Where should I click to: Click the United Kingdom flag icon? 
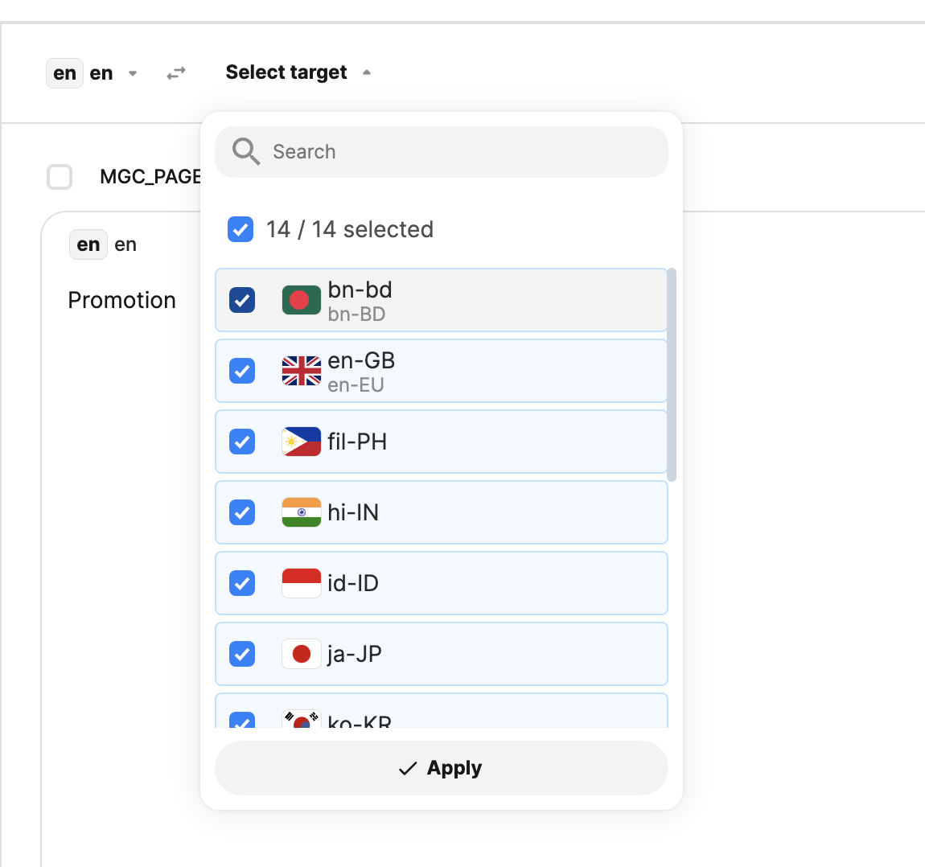tap(301, 371)
